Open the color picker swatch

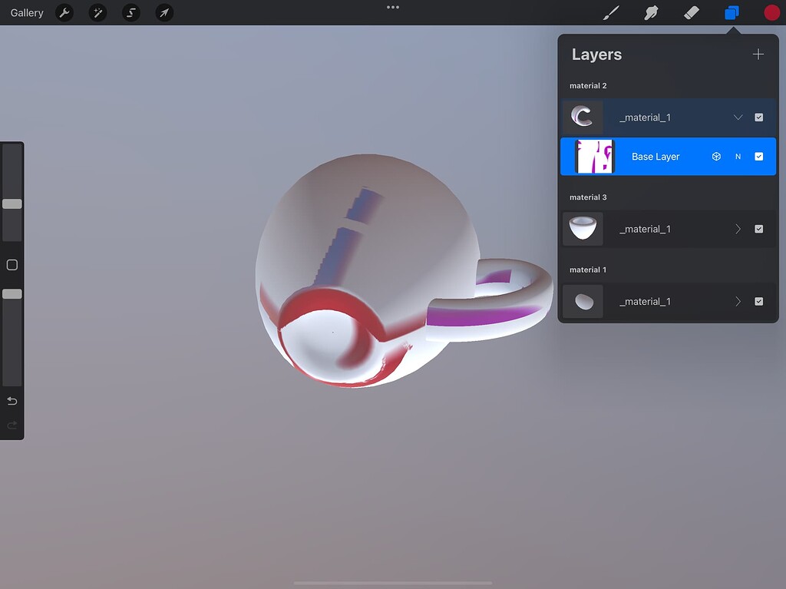point(771,12)
